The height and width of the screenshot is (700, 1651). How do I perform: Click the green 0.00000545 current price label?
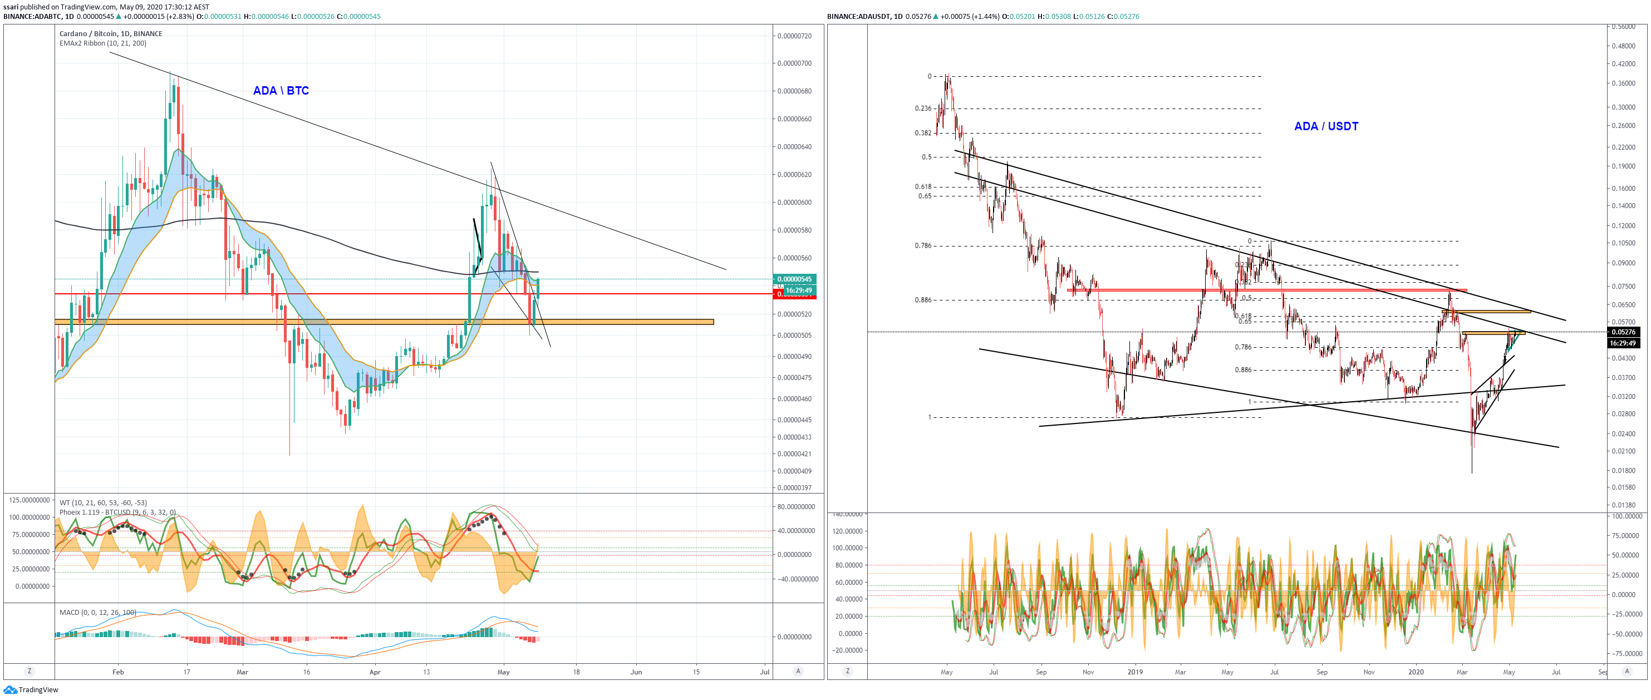tap(795, 279)
